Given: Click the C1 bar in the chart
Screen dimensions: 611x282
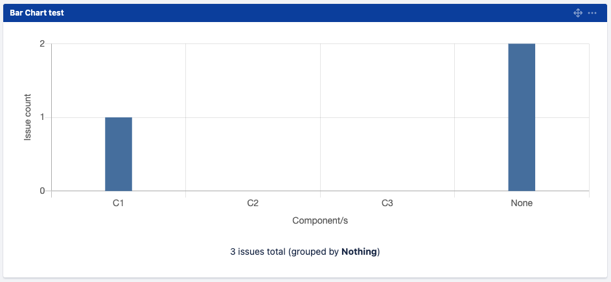Looking at the screenshot, I should pyautogui.click(x=119, y=154).
